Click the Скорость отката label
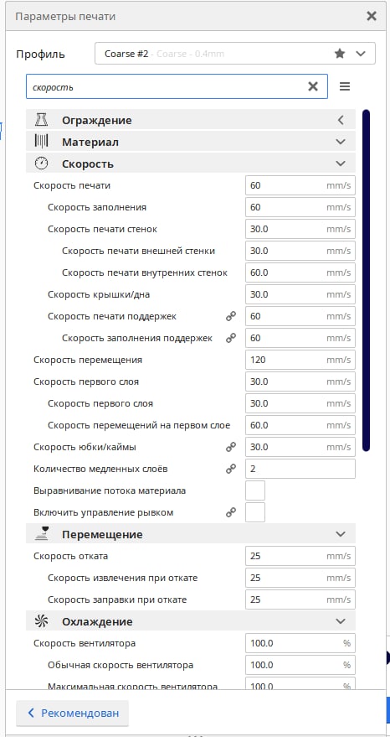This screenshot has height=737, width=390. pos(71,556)
